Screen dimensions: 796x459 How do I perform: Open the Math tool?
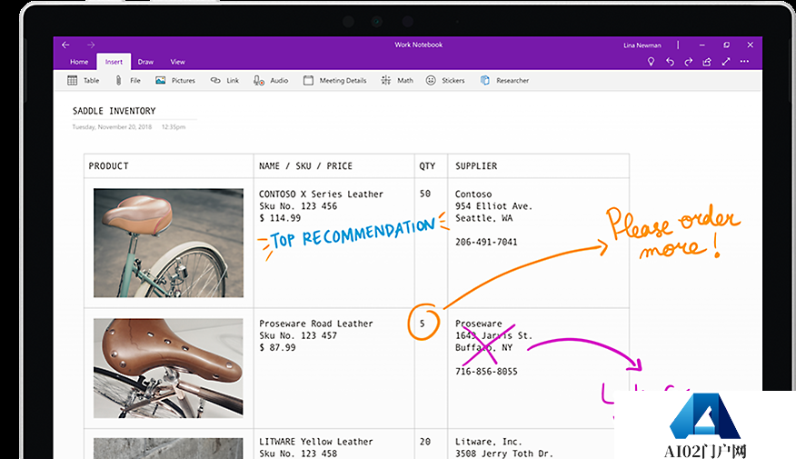pos(397,80)
